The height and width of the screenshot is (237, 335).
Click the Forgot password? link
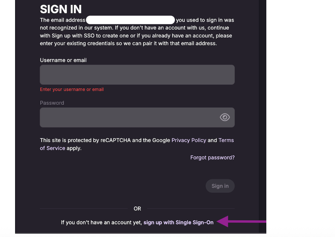[x=212, y=158]
